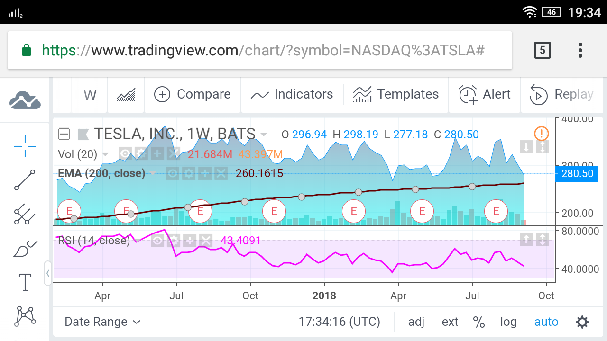
Task: Open the Templates menu
Action: pyautogui.click(x=395, y=94)
